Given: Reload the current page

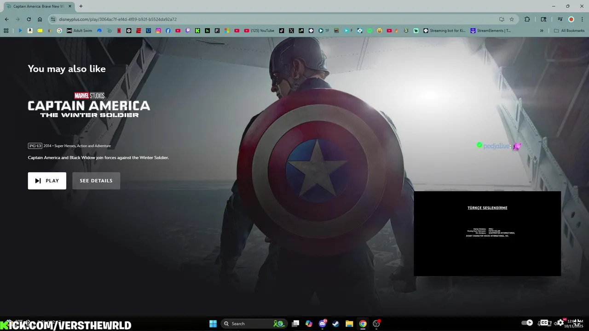Looking at the screenshot, I should (29, 19).
